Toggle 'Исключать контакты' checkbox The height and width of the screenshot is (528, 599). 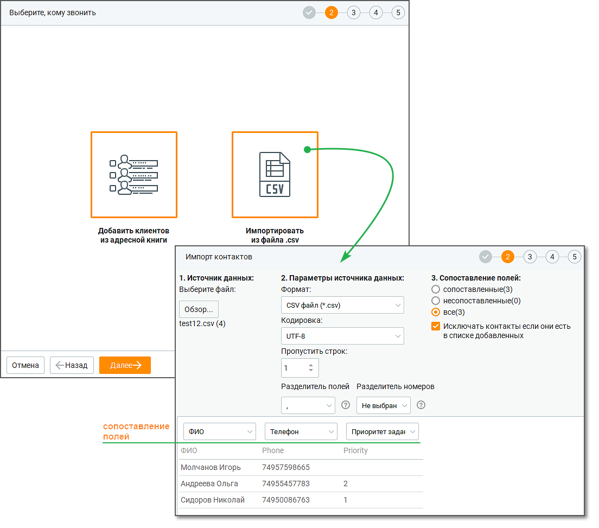click(x=436, y=326)
